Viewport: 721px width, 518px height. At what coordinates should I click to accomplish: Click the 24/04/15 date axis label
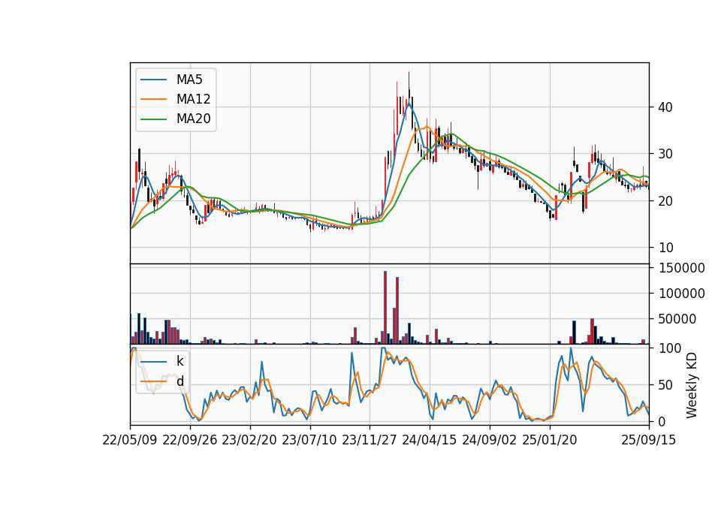click(430, 440)
